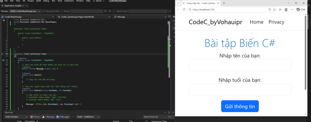311x122 pixels.
Task: Open the Debug menu
Action: coord(46,1)
